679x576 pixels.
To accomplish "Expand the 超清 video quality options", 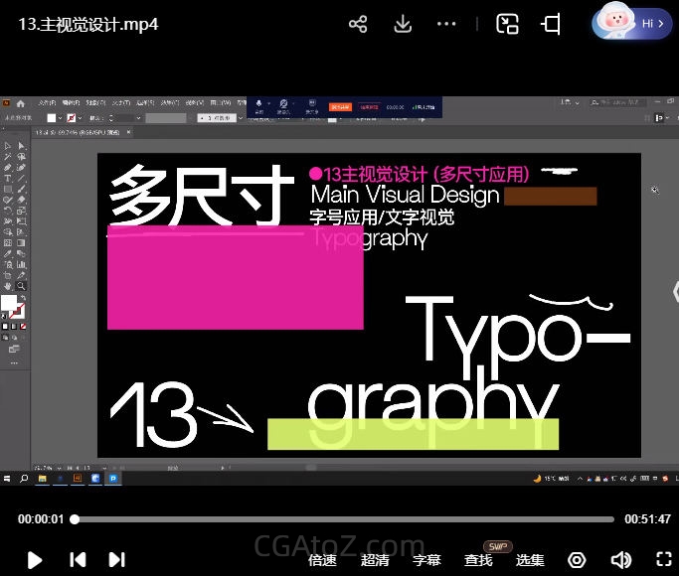I will 375,559.
